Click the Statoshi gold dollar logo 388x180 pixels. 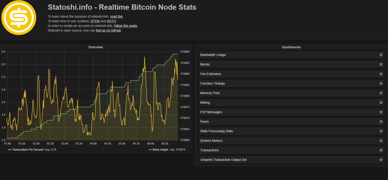click(19, 18)
